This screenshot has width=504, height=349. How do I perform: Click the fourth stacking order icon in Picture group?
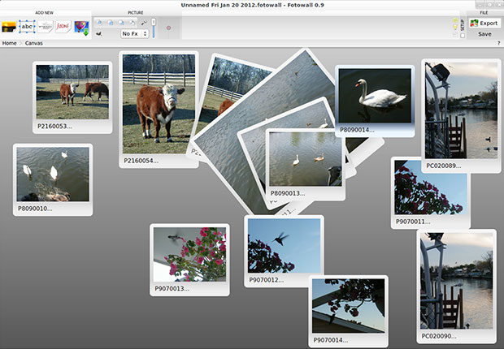point(132,23)
